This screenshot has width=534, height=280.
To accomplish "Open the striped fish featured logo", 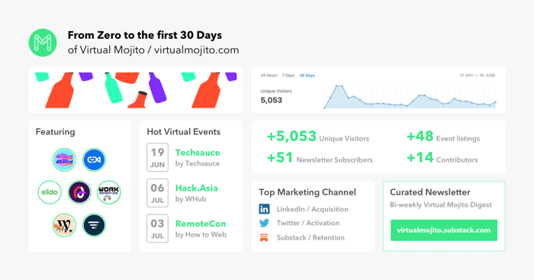I will (x=64, y=159).
